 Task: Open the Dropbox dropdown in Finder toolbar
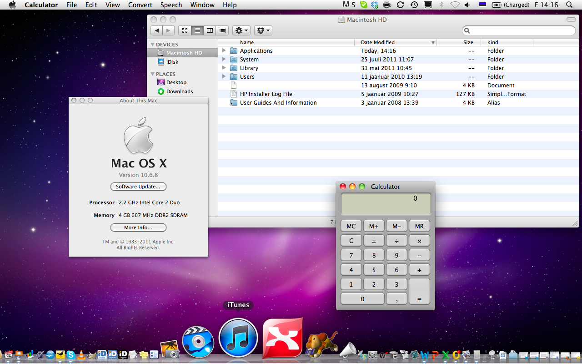[x=263, y=30]
